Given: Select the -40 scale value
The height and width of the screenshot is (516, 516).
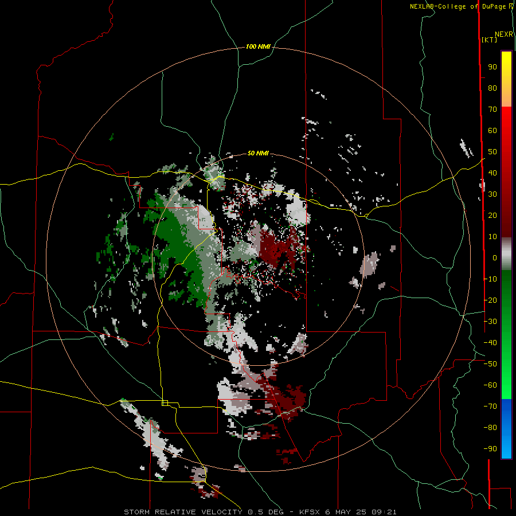Looking at the screenshot, I should (x=490, y=343).
